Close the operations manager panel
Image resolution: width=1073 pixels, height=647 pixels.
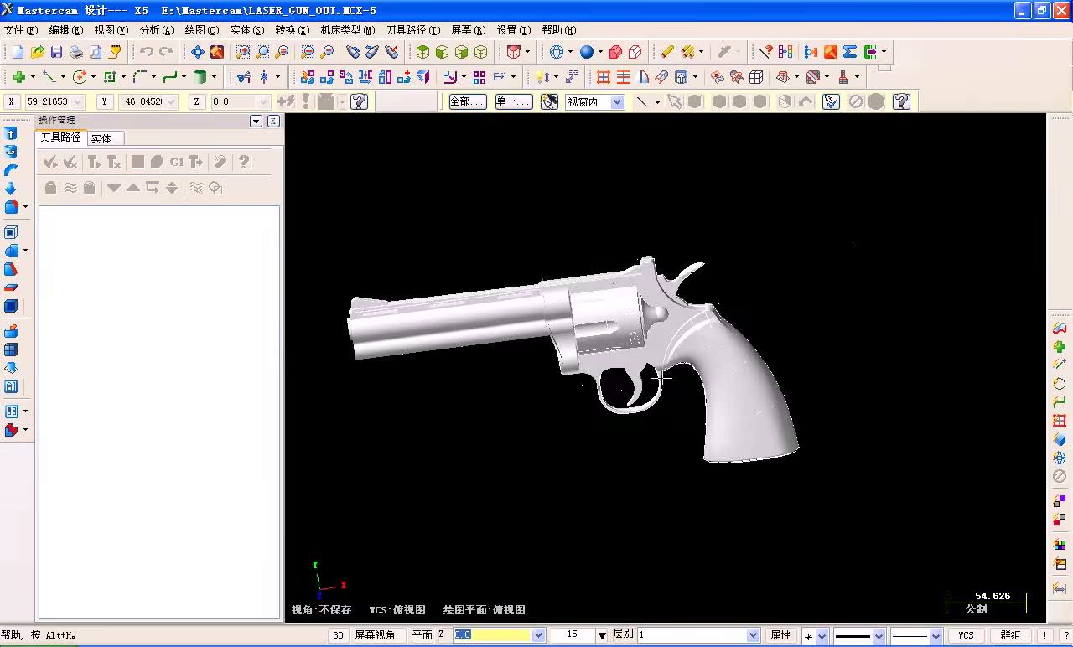273,122
